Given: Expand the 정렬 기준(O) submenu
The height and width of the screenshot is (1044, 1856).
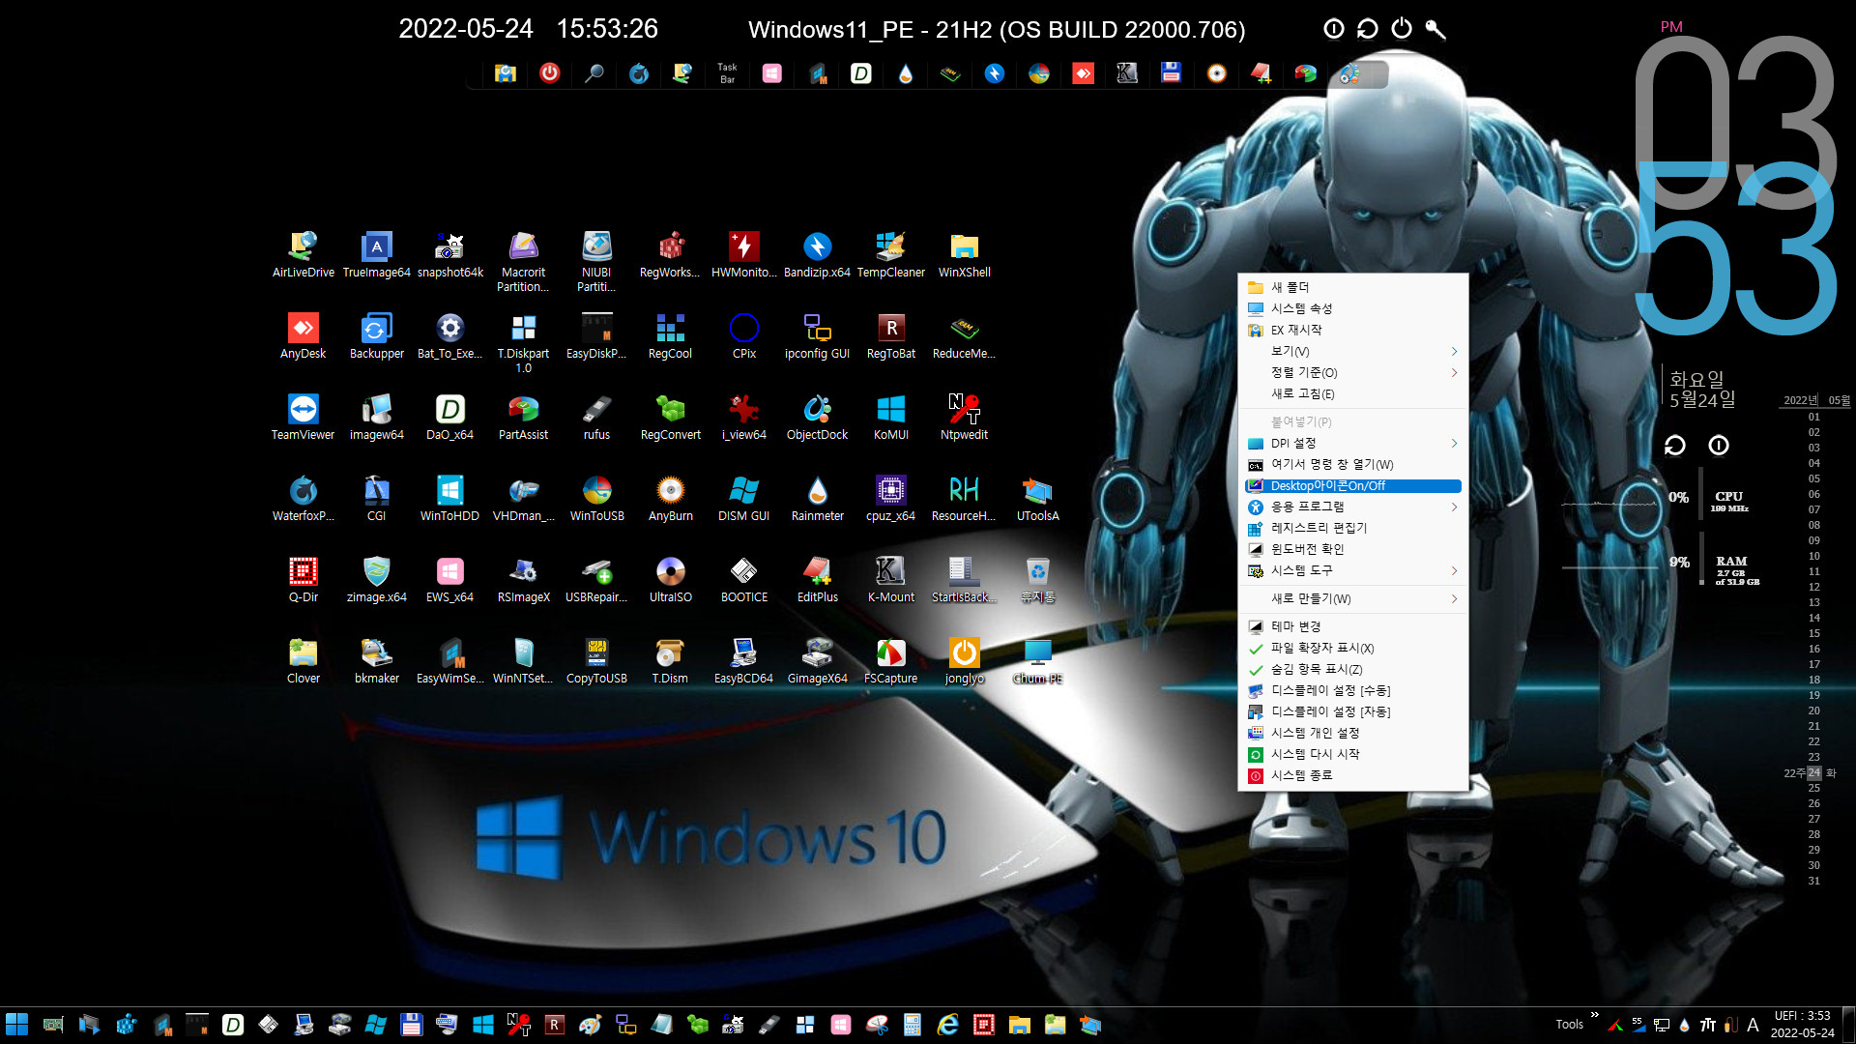Looking at the screenshot, I should tap(1353, 372).
